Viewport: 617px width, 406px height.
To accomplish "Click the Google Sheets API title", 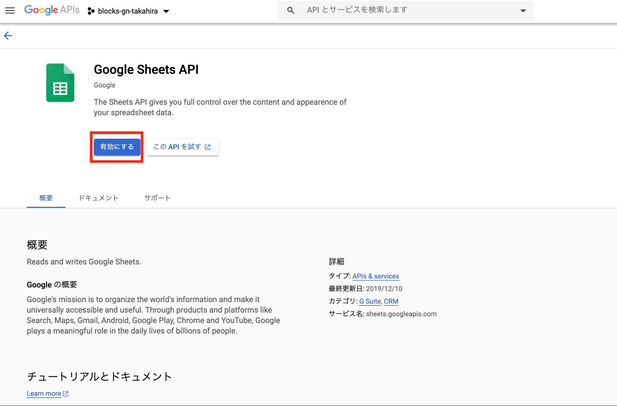I will (x=146, y=70).
